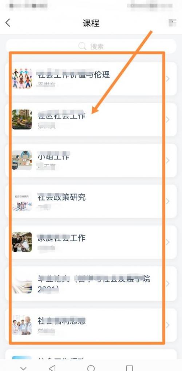
Task: Tap the Android recent apps square
Action: pyautogui.click(x=130, y=368)
